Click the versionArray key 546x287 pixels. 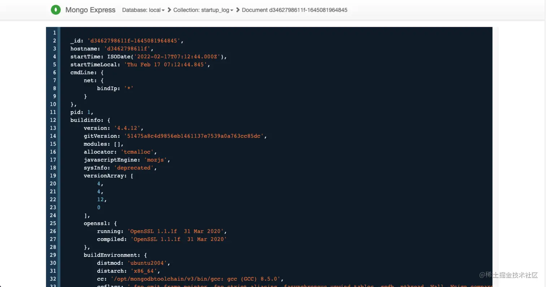coord(104,176)
